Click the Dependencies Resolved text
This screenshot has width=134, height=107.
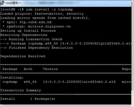pos(23,56)
